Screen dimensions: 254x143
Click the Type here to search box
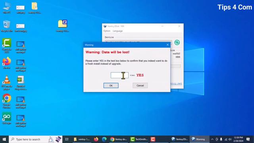pos(35,139)
